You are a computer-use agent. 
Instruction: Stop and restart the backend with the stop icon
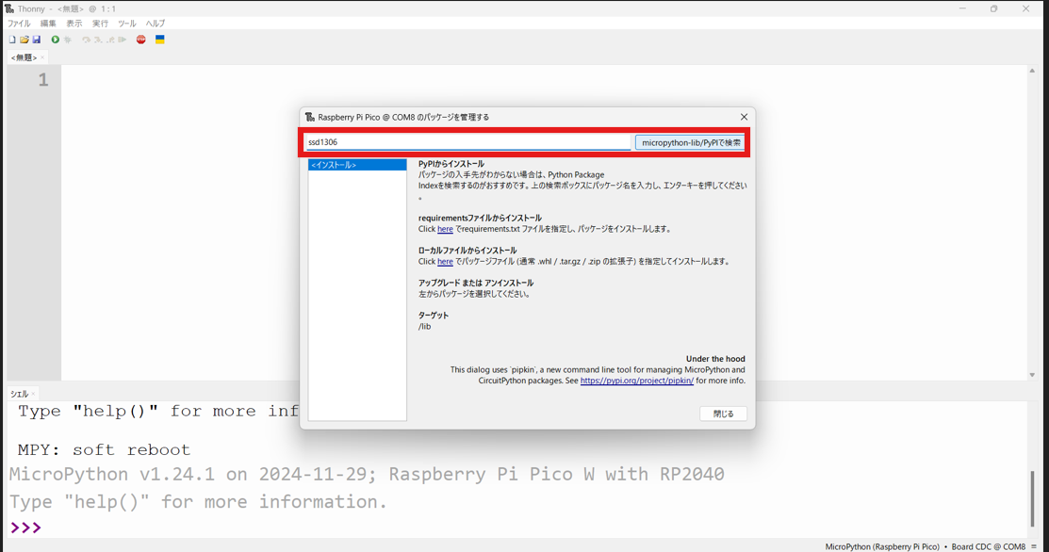tap(141, 39)
